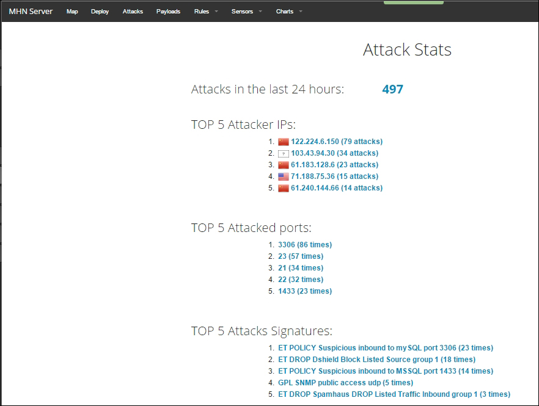
Task: Click the flag icon beside 61.240.144.66
Action: point(283,188)
